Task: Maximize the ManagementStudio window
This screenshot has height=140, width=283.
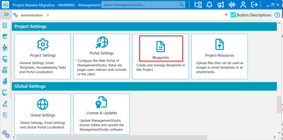Action: click(273, 5)
